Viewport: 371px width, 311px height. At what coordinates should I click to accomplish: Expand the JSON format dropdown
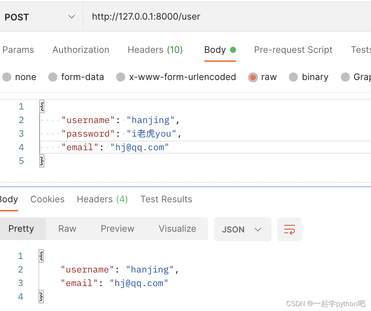[242, 229]
